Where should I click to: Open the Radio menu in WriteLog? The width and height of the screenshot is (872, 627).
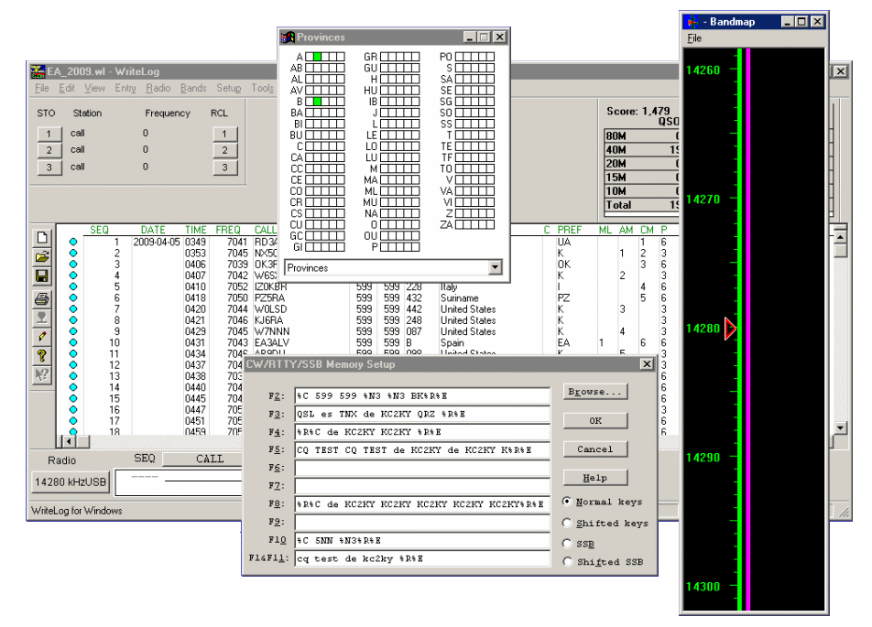pos(158,89)
